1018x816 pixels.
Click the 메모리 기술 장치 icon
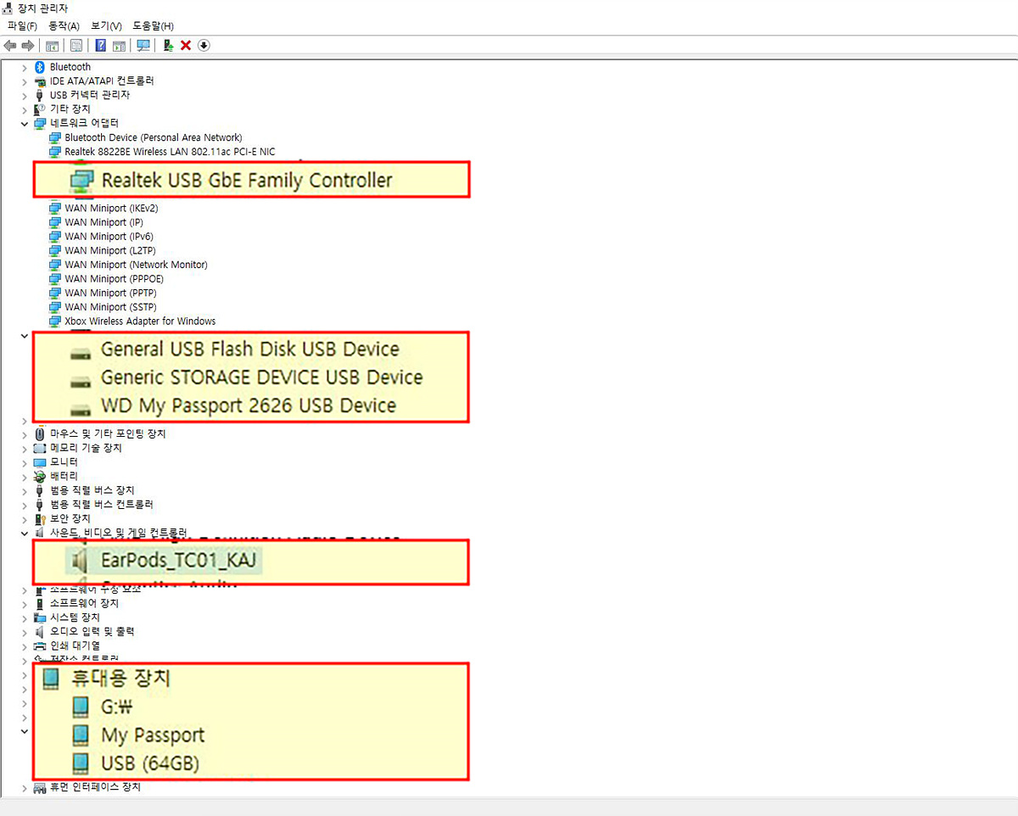[39, 448]
